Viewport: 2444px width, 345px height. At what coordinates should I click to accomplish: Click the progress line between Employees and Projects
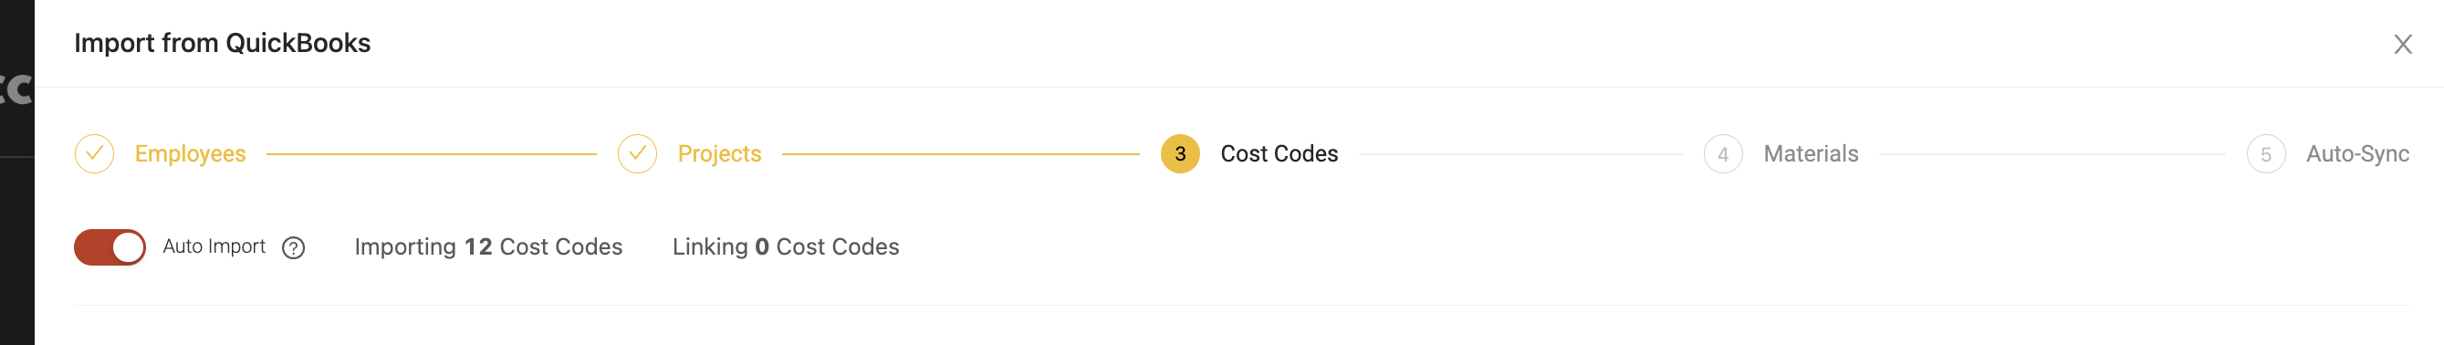pos(432,153)
